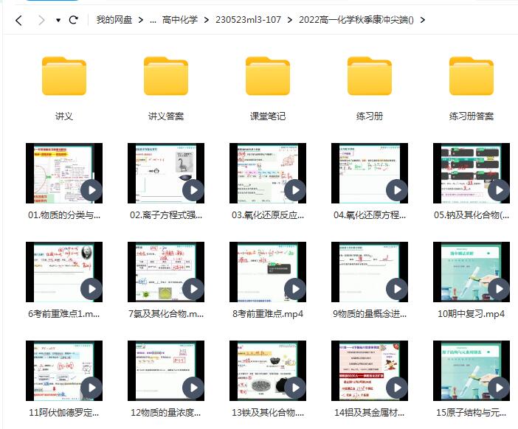The image size is (518, 429).
Task: Open the 练习册答案 folder
Action: 472,76
